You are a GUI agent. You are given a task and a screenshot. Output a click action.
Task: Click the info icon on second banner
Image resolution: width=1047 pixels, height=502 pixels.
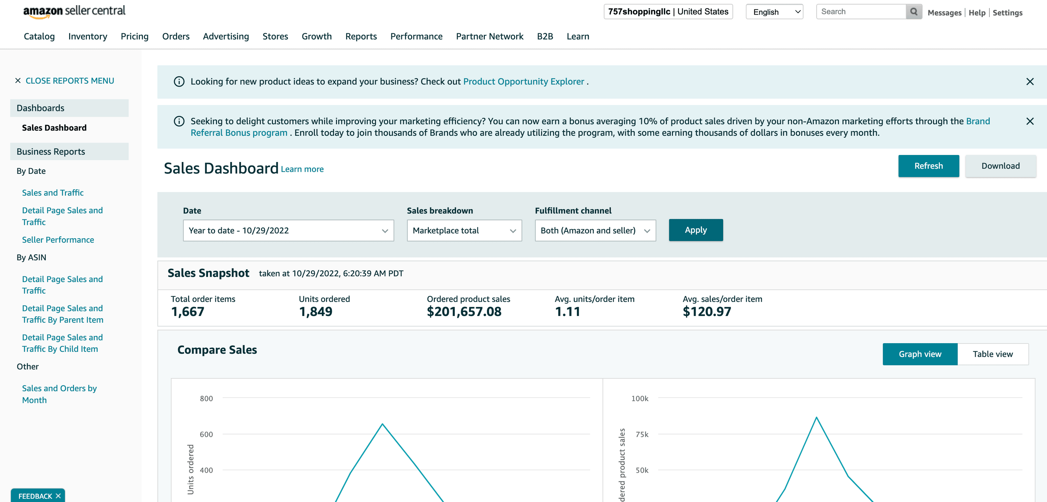point(179,121)
